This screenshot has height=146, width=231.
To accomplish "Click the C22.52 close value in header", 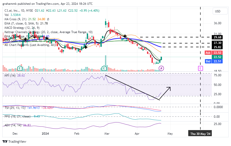I will point(73,11).
